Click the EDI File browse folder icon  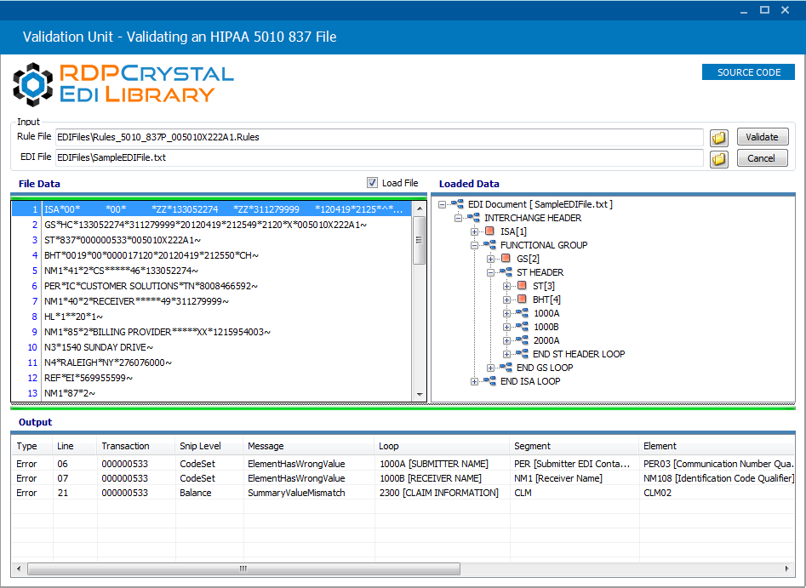pyautogui.click(x=718, y=159)
